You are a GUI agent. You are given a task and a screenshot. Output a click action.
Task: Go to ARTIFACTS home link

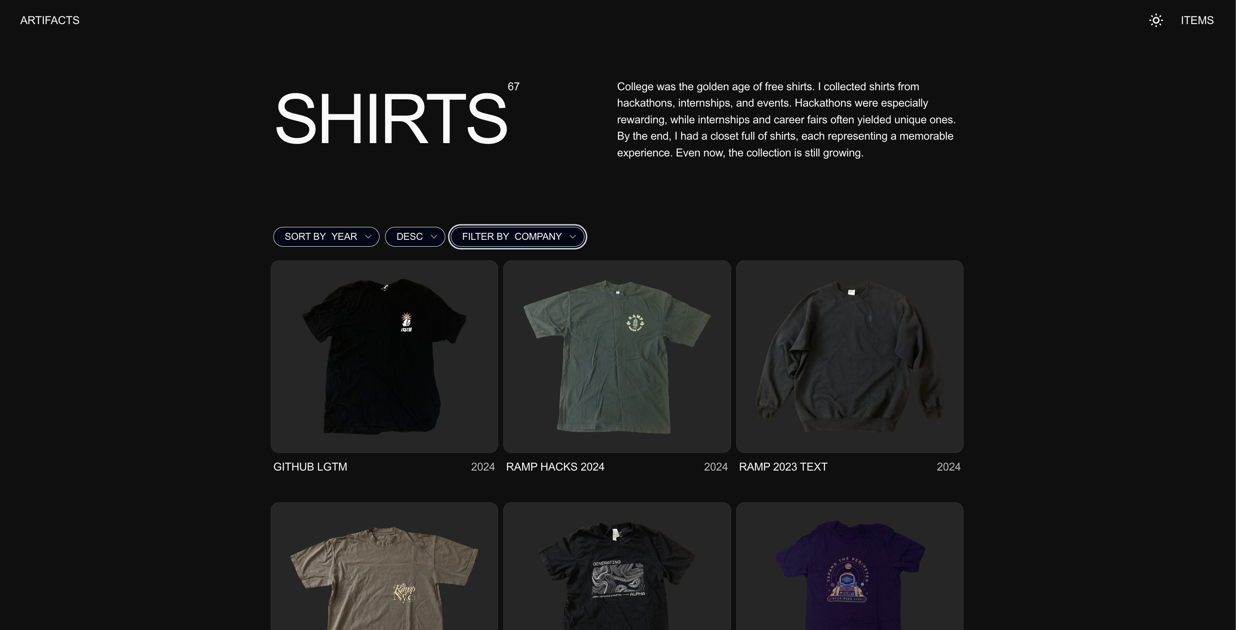[50, 20]
